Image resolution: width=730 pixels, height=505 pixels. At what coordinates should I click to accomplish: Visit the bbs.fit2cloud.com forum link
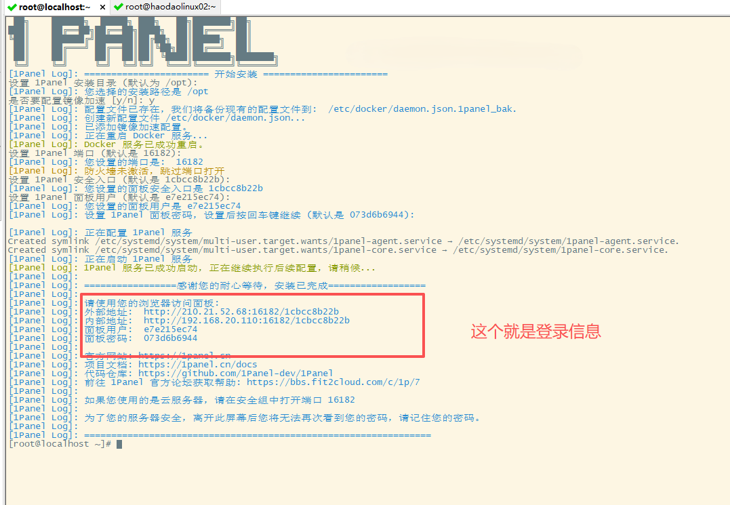click(x=333, y=382)
